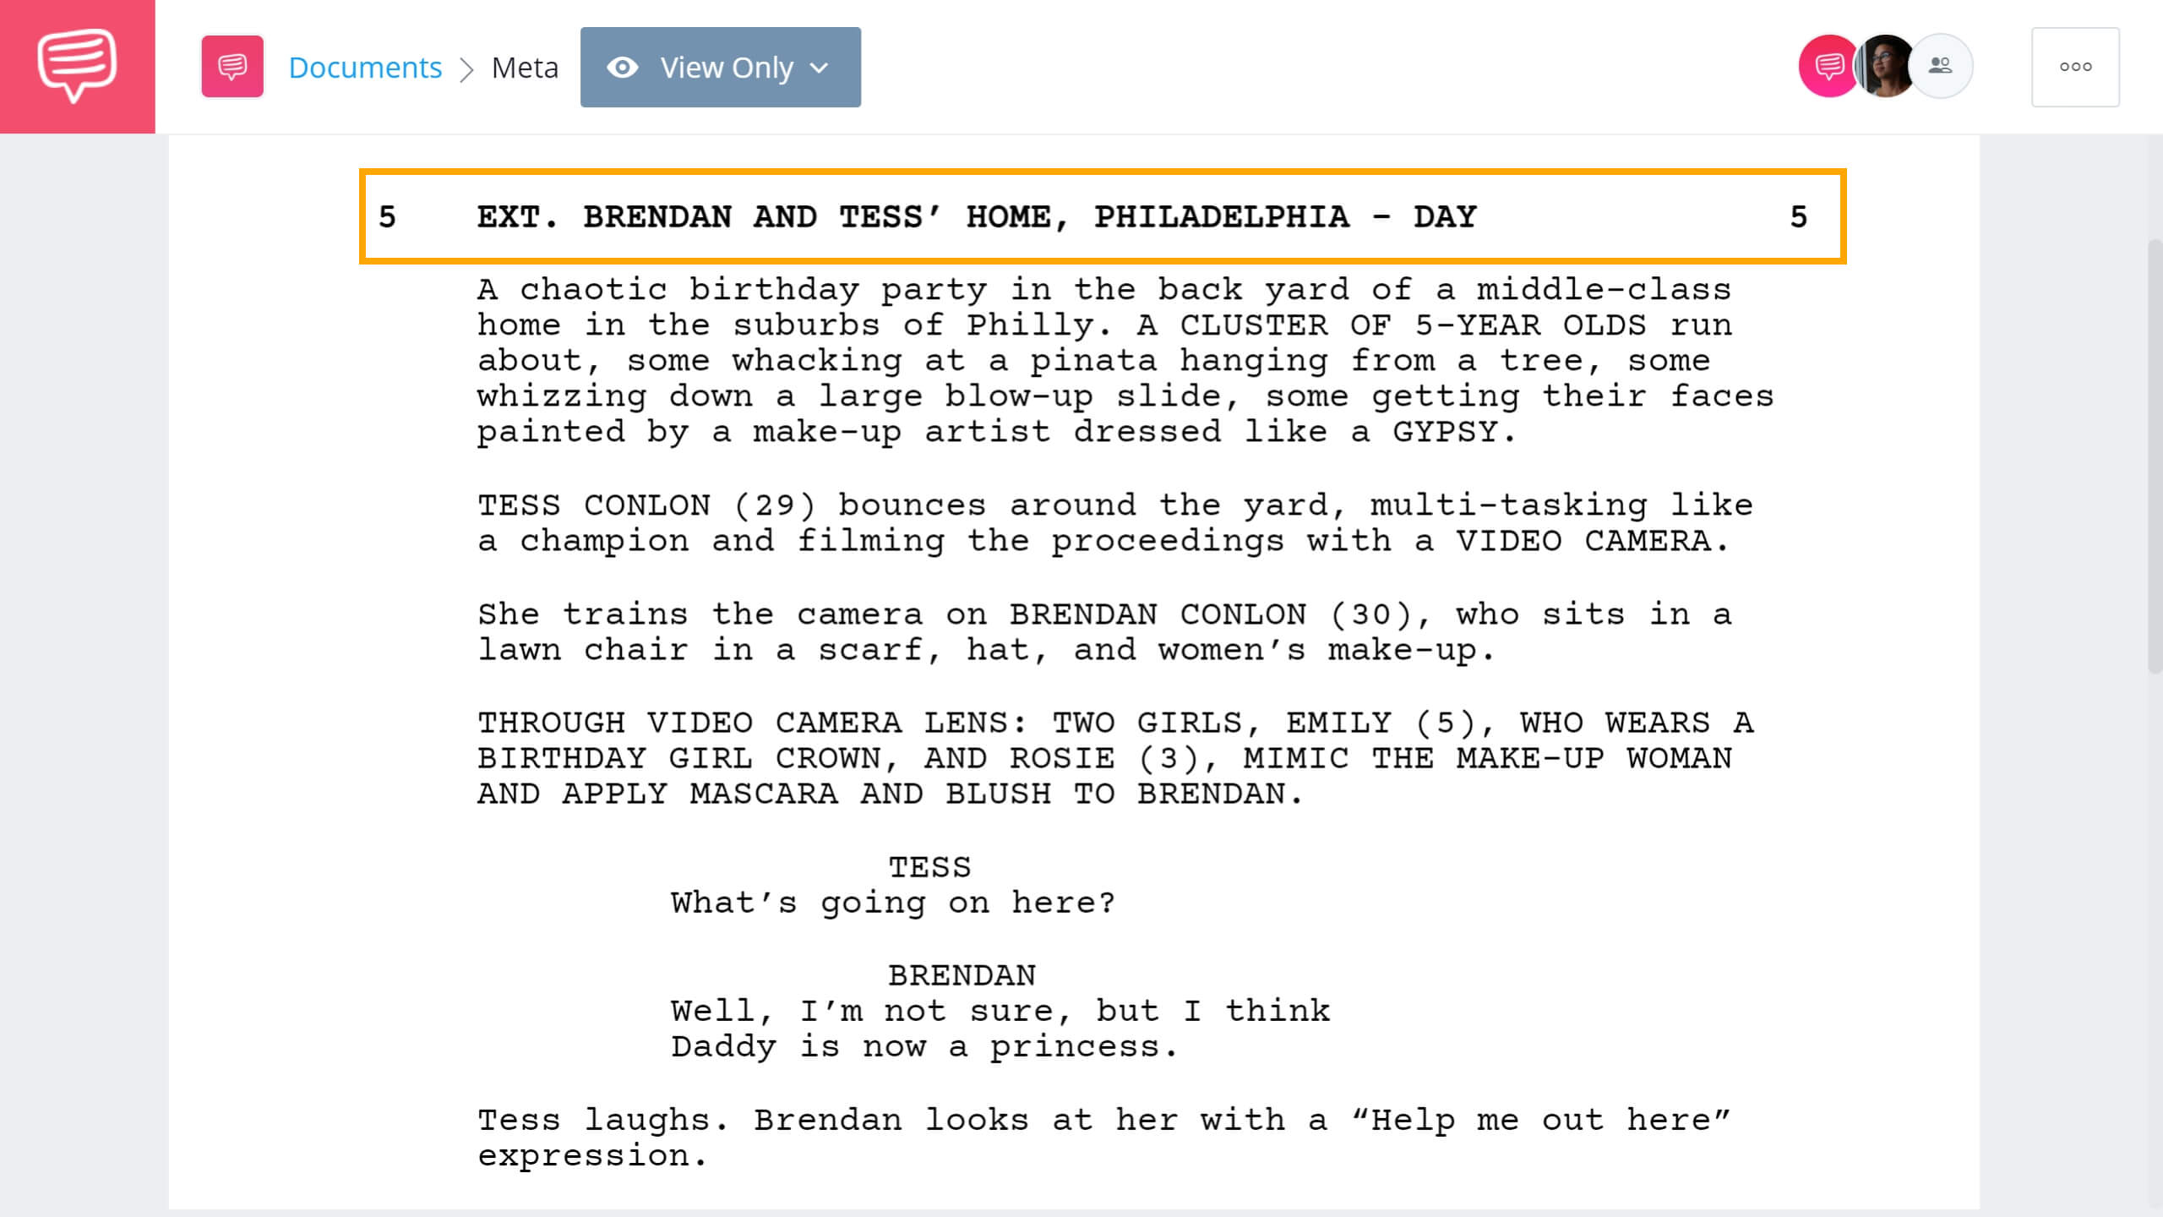Click the document feedback icon top-left
This screenshot has height=1217, width=2163.
coord(232,67)
